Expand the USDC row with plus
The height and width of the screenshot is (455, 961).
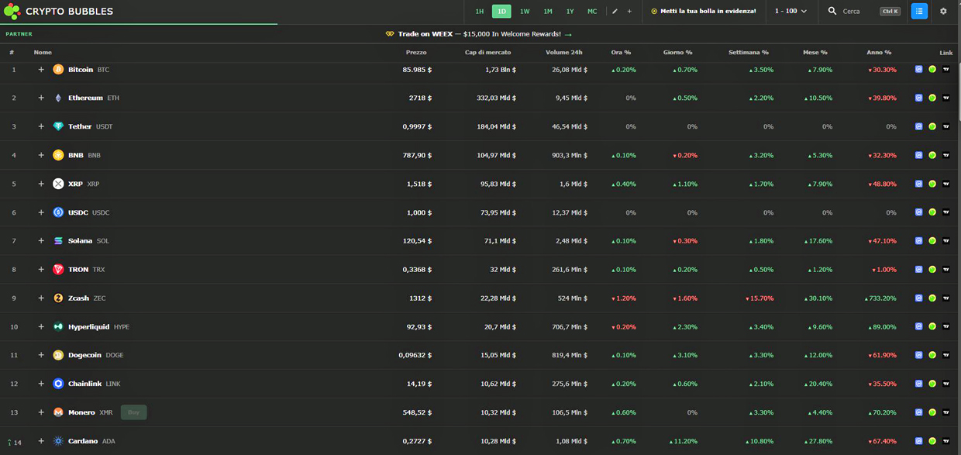41,212
